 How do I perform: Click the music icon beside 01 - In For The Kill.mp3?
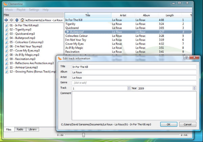tap(7, 25)
